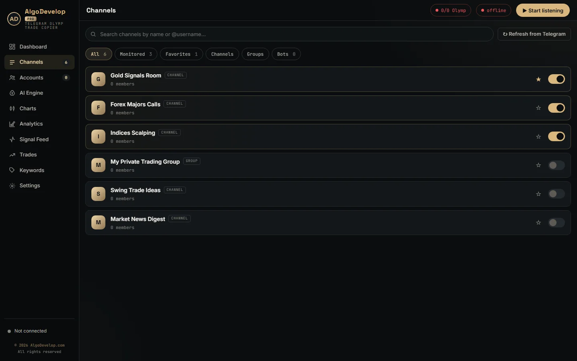Image resolution: width=577 pixels, height=361 pixels.
Task: Disable monitoring for Forex Majors Calls
Action: 556,108
